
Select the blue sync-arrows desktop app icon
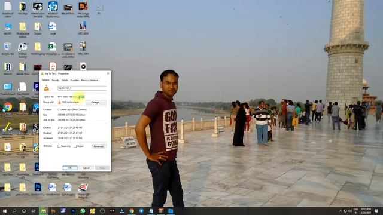pos(53,9)
